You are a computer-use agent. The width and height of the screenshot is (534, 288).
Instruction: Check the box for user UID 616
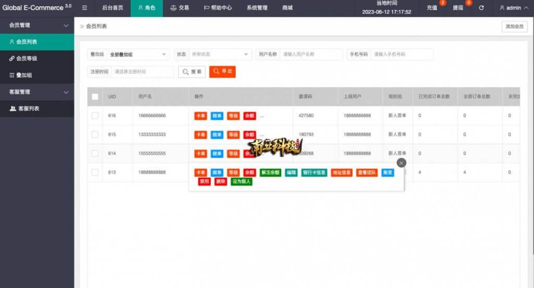coord(95,116)
